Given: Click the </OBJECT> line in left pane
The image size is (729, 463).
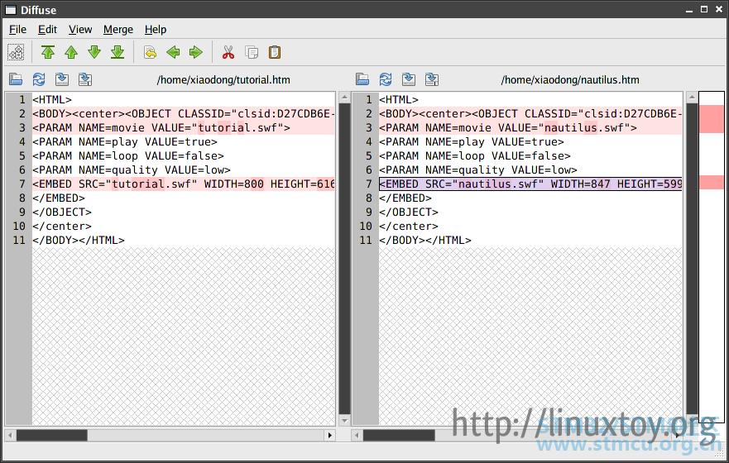Looking at the screenshot, I should pyautogui.click(x=184, y=212).
